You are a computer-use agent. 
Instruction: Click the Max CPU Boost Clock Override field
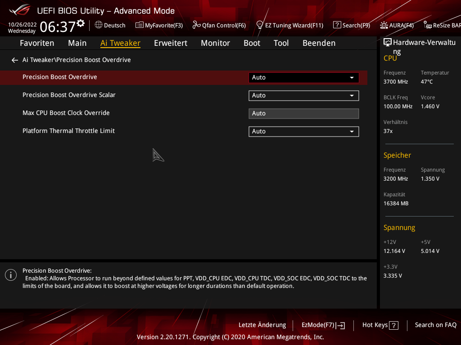[304, 114]
